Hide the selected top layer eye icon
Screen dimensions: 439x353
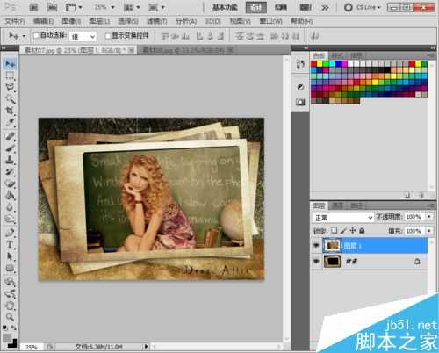(316, 245)
